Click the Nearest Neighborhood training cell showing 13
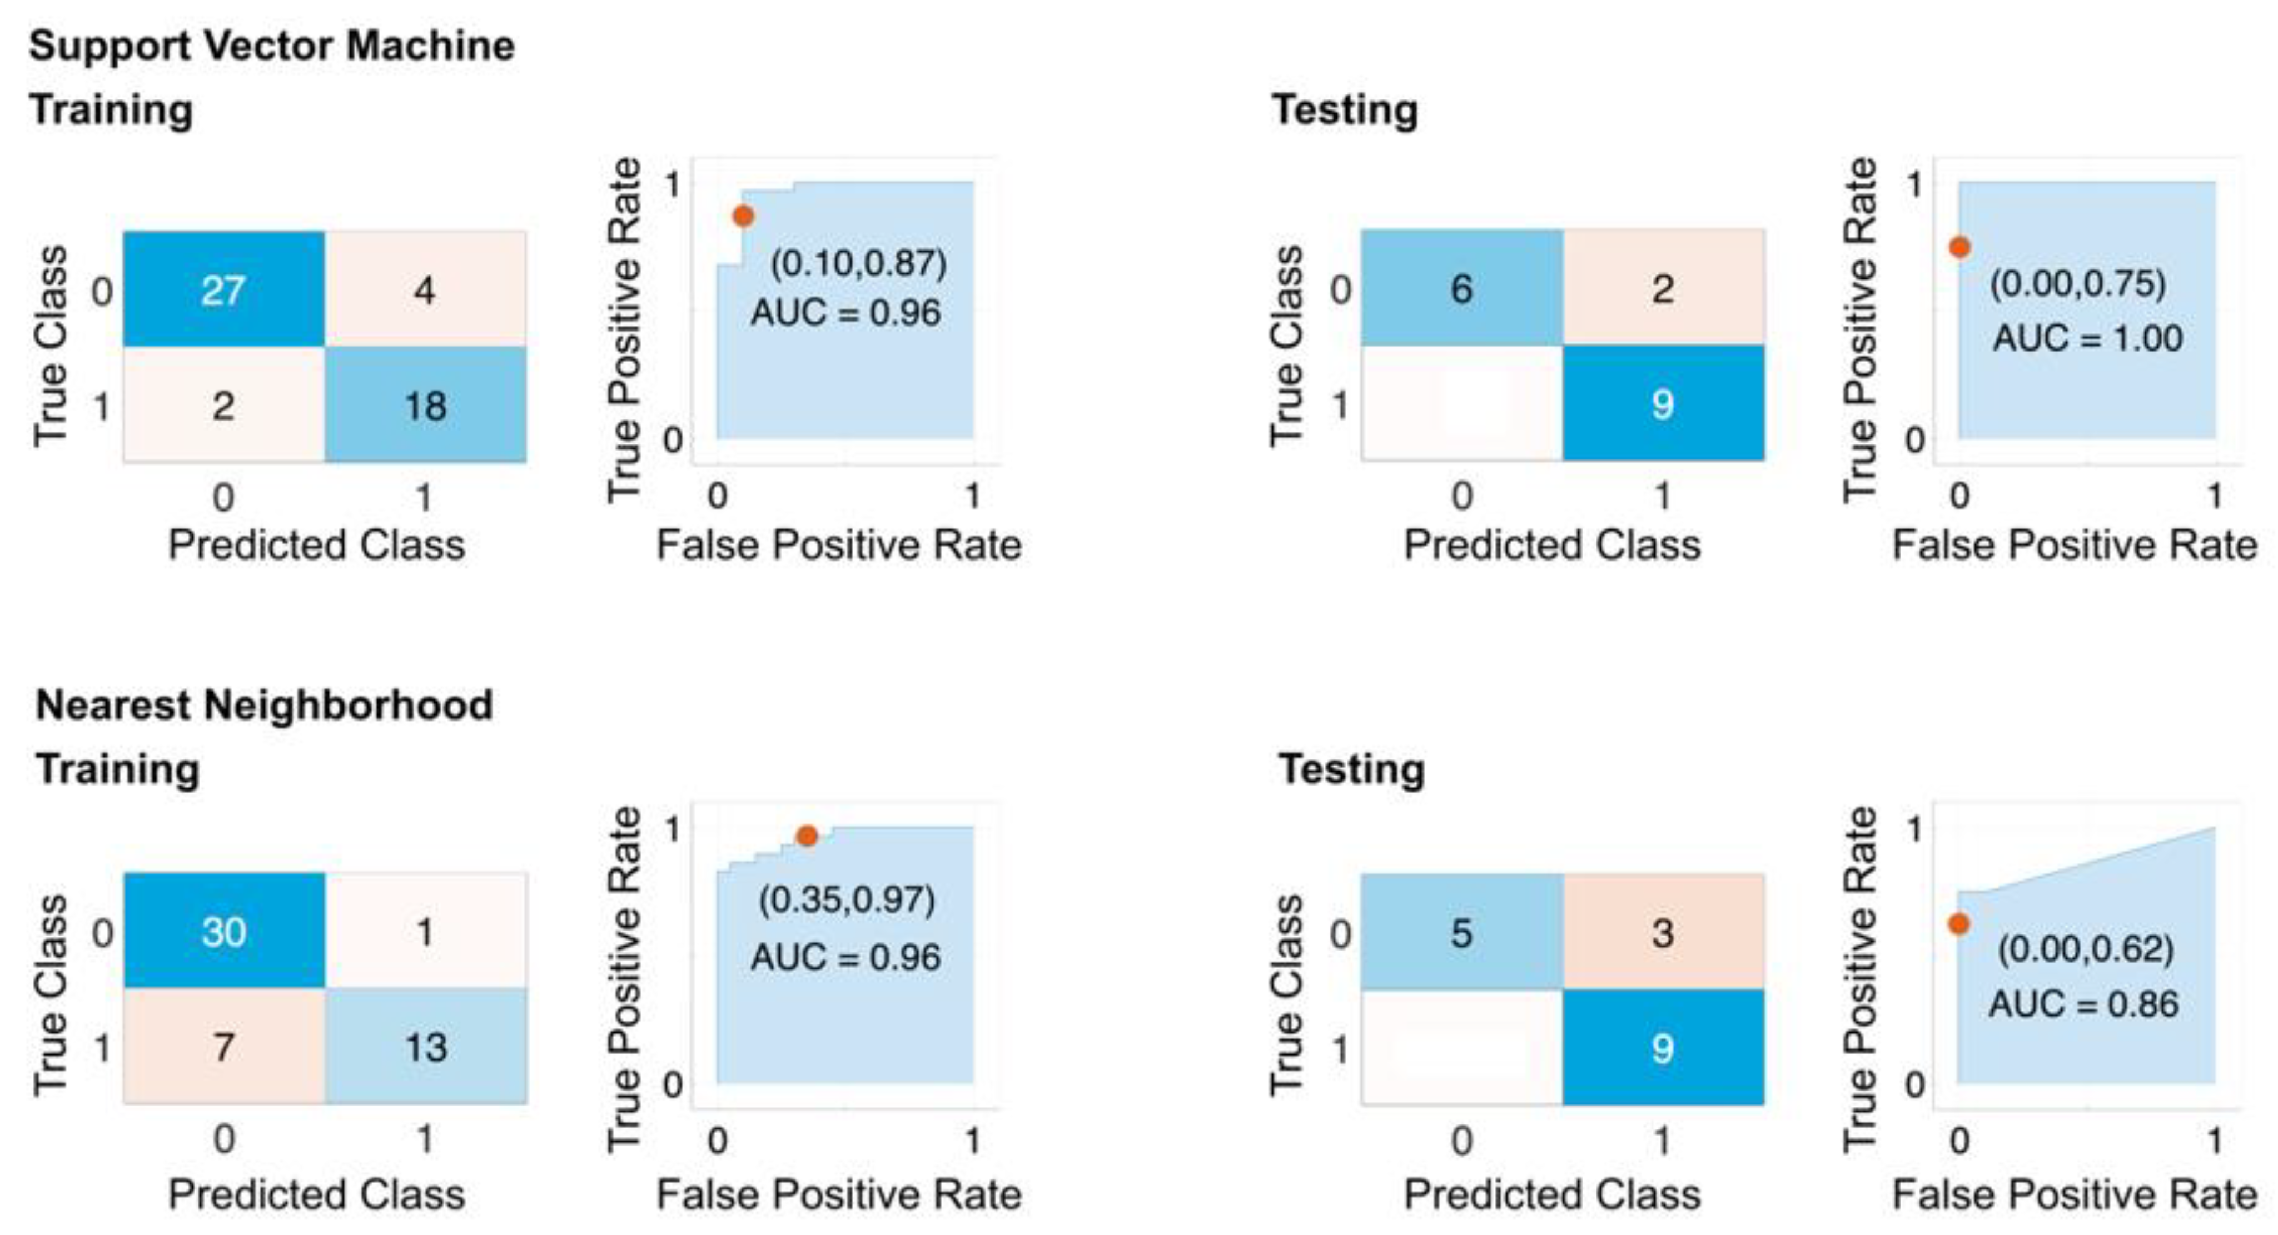2278x1235 pixels. point(425,1047)
